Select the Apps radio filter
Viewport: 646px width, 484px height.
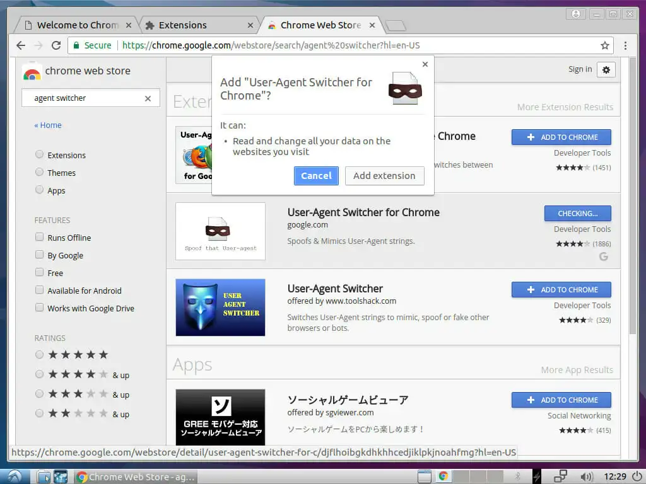tap(39, 190)
